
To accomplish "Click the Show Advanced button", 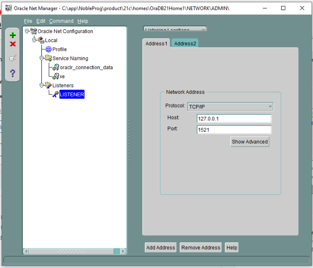I will coord(250,142).
